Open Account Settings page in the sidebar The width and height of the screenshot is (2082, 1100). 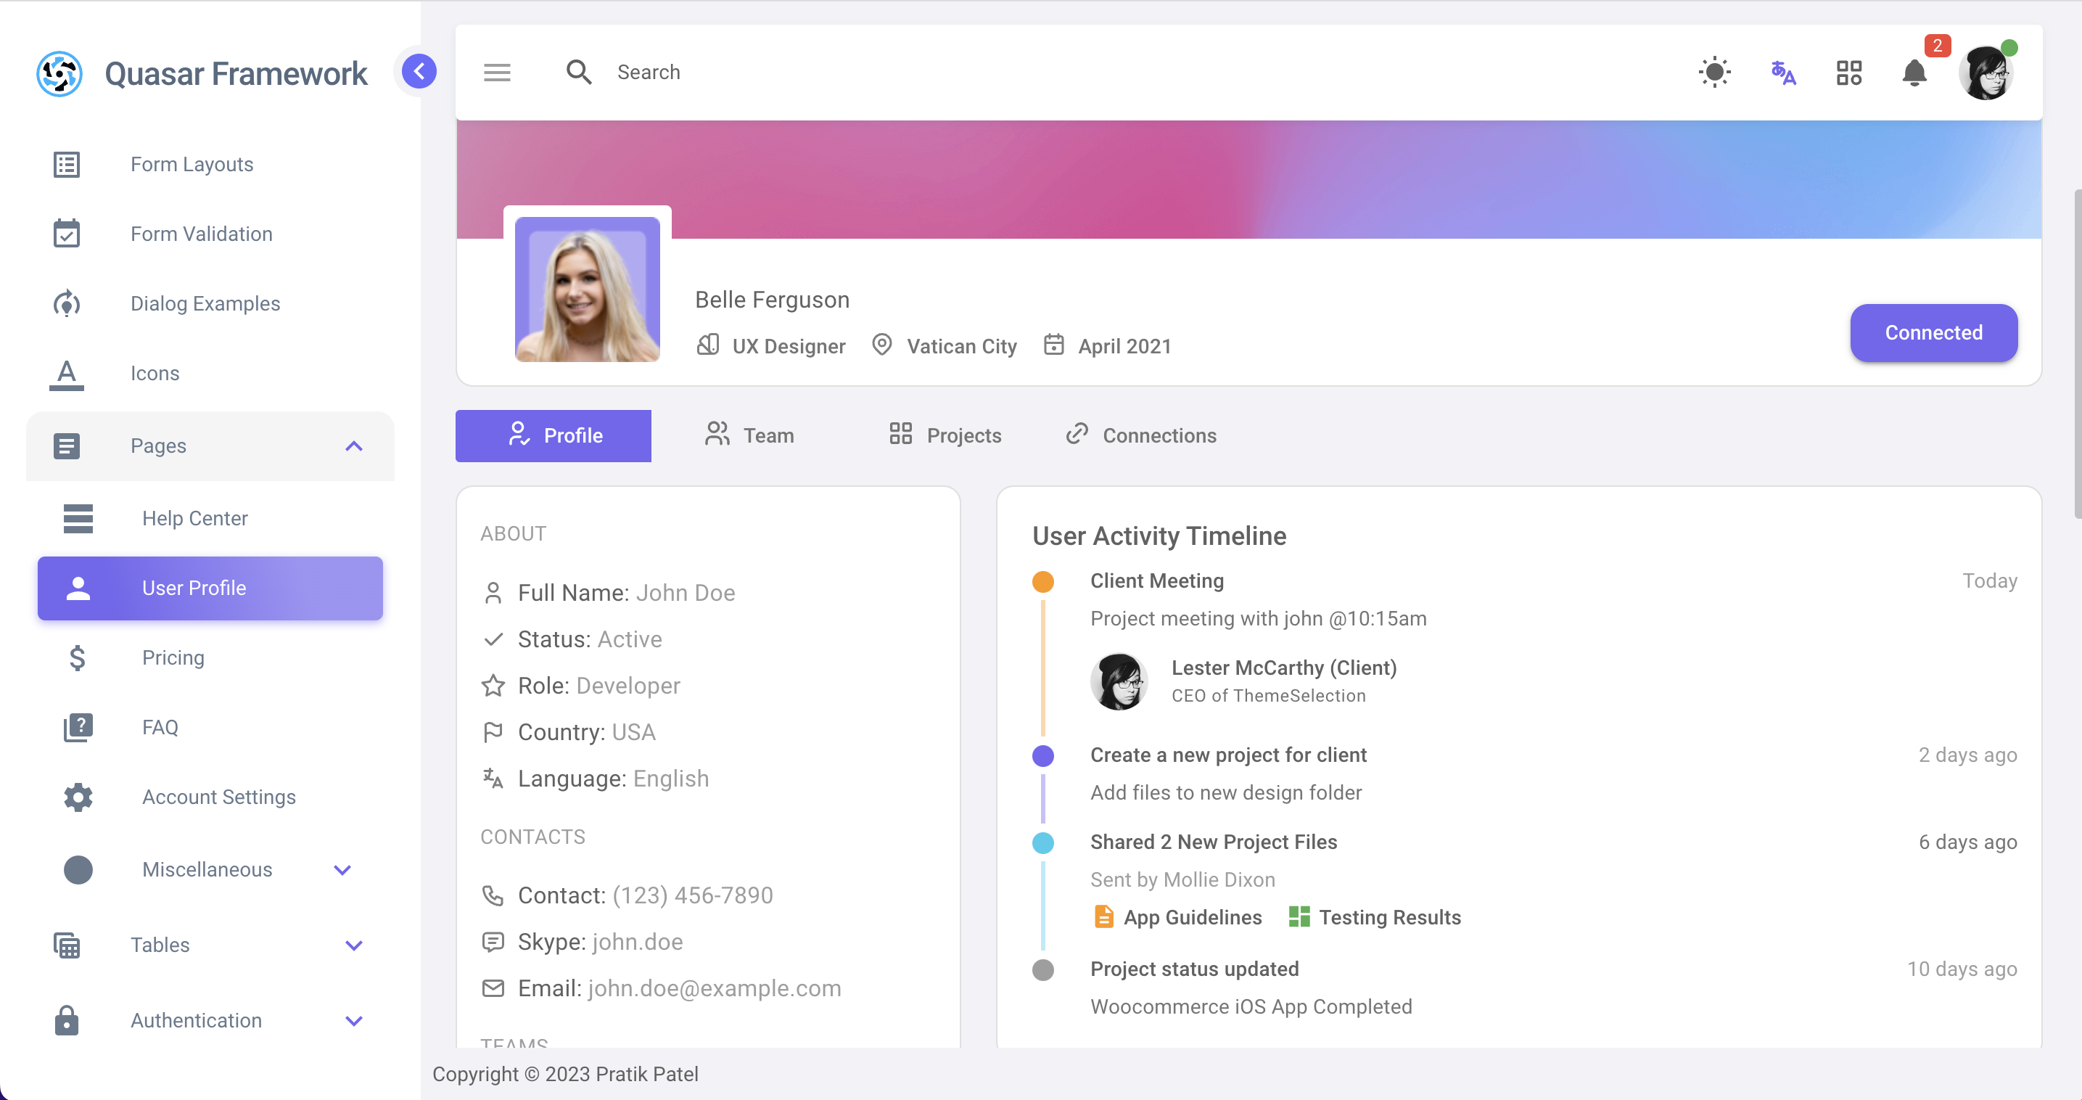(x=218, y=796)
